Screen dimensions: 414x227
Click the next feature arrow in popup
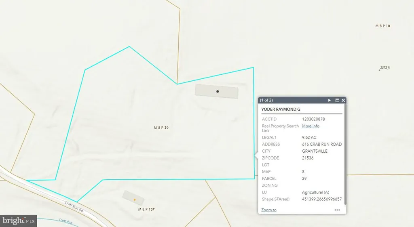pos(330,100)
